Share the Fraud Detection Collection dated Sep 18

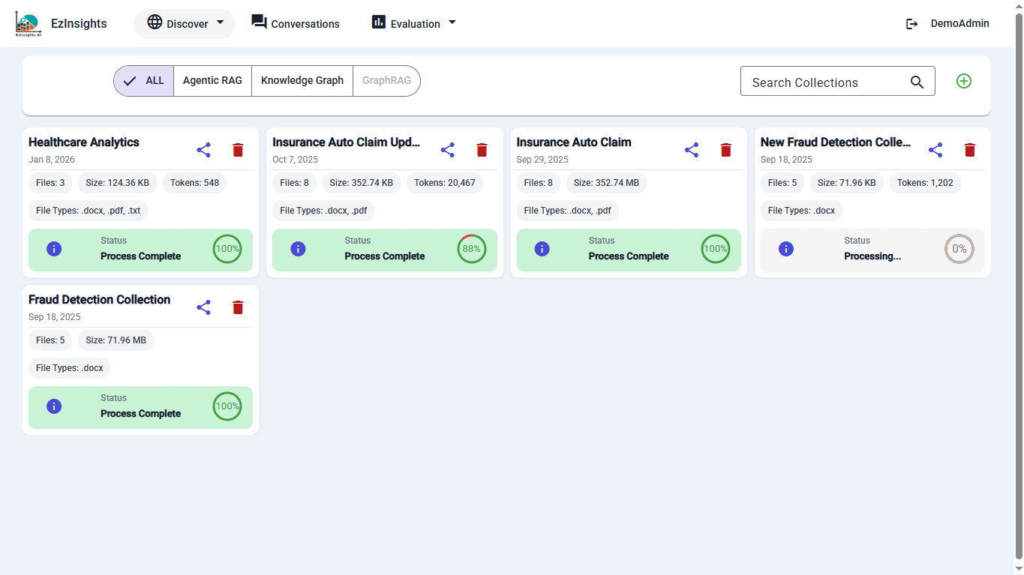pos(203,307)
